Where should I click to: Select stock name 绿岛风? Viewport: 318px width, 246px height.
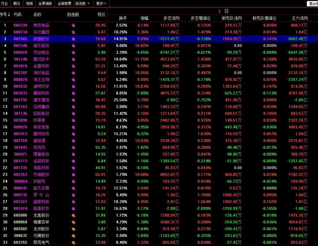(x=39, y=148)
